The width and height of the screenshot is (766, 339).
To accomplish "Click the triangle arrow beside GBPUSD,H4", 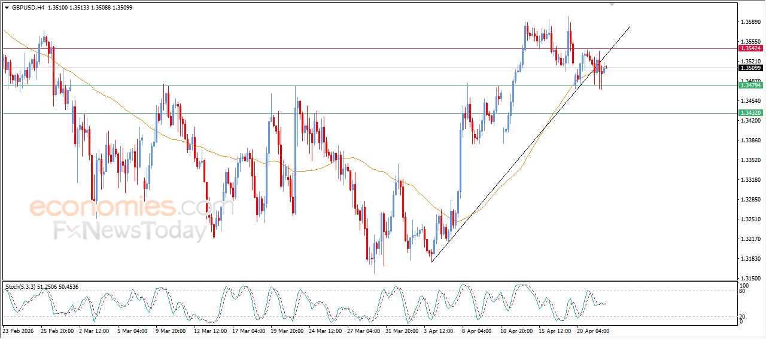I will [x=7, y=8].
